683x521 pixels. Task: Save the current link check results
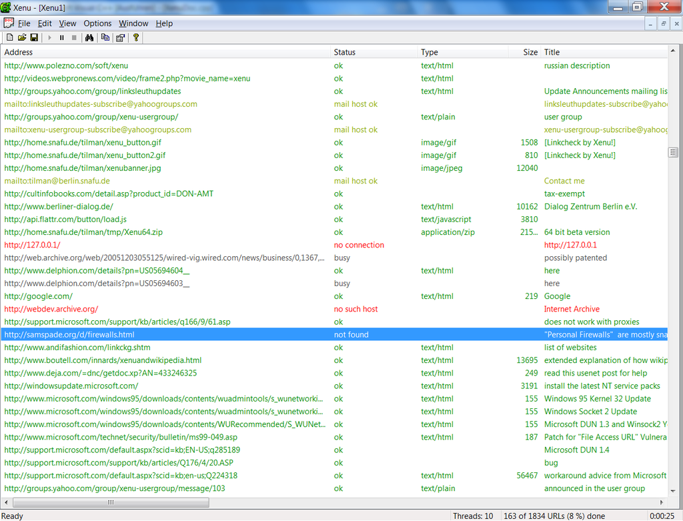coord(33,37)
